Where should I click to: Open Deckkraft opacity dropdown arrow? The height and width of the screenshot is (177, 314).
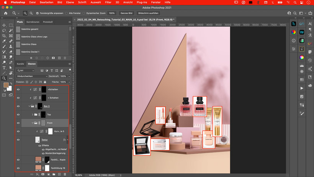coord(69,76)
